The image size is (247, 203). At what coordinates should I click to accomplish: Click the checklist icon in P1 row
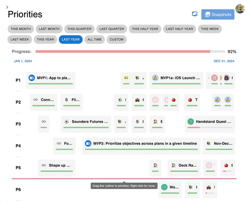[x=126, y=78]
